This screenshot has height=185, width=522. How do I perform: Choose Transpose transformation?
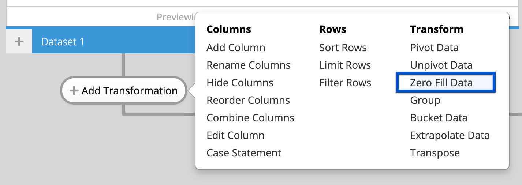coord(435,153)
